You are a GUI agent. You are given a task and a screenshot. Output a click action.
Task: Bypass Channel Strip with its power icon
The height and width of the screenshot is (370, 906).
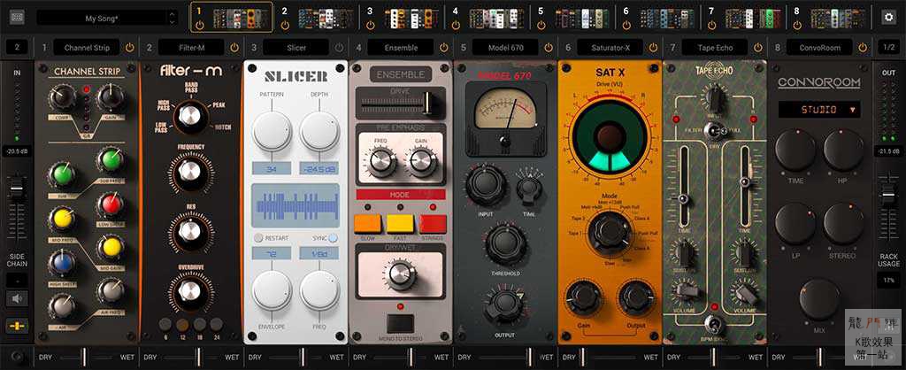pyautogui.click(x=129, y=48)
